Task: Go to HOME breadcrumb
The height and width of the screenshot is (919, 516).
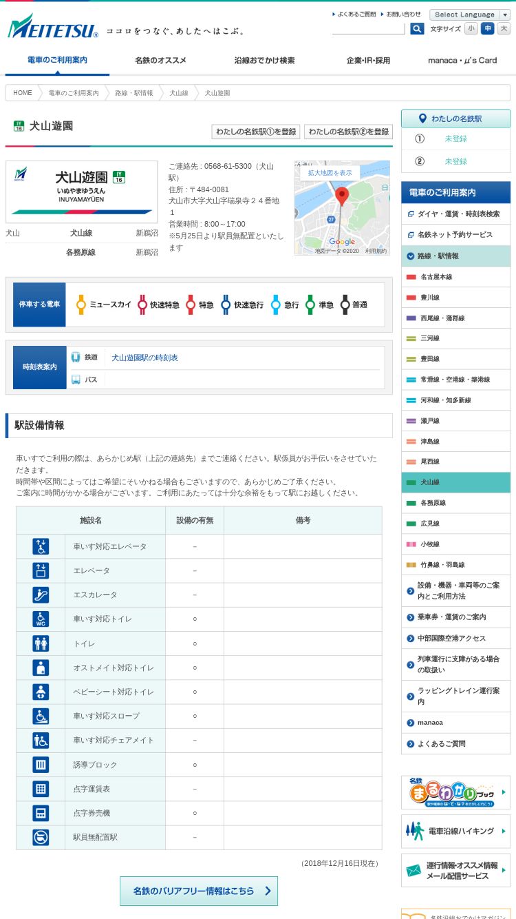Action: pyautogui.click(x=23, y=93)
